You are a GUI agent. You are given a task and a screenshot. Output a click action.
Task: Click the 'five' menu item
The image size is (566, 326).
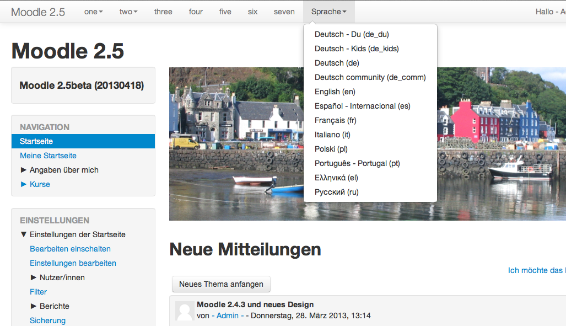coord(225,12)
